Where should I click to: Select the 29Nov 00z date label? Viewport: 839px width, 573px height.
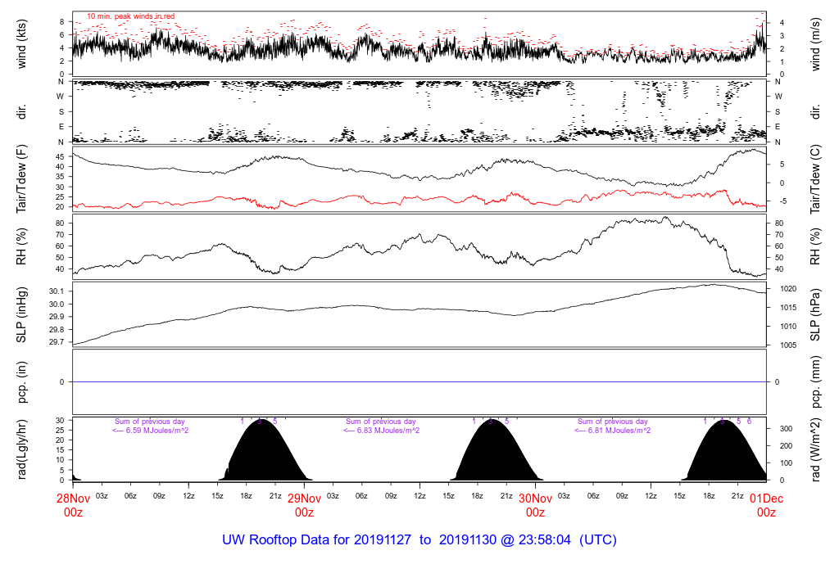pyautogui.click(x=304, y=504)
